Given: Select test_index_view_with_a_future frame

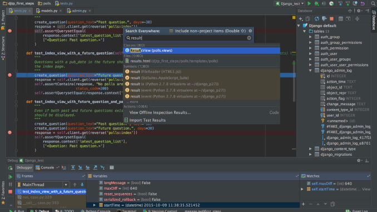Looking at the screenshot, I should 51,192.
